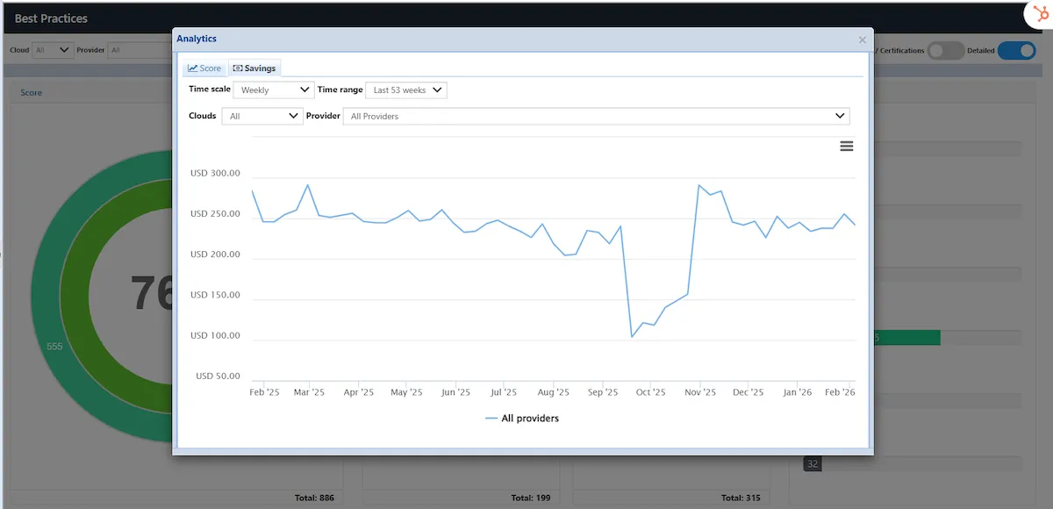This screenshot has width=1053, height=509.
Task: Toggle the Certifications switch
Action: (x=946, y=51)
